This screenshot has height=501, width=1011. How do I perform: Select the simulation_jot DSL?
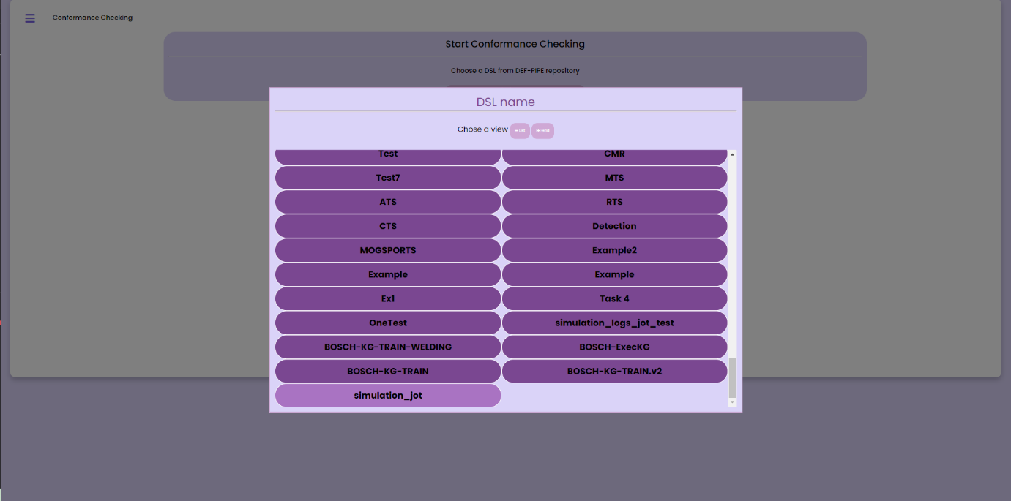click(388, 396)
